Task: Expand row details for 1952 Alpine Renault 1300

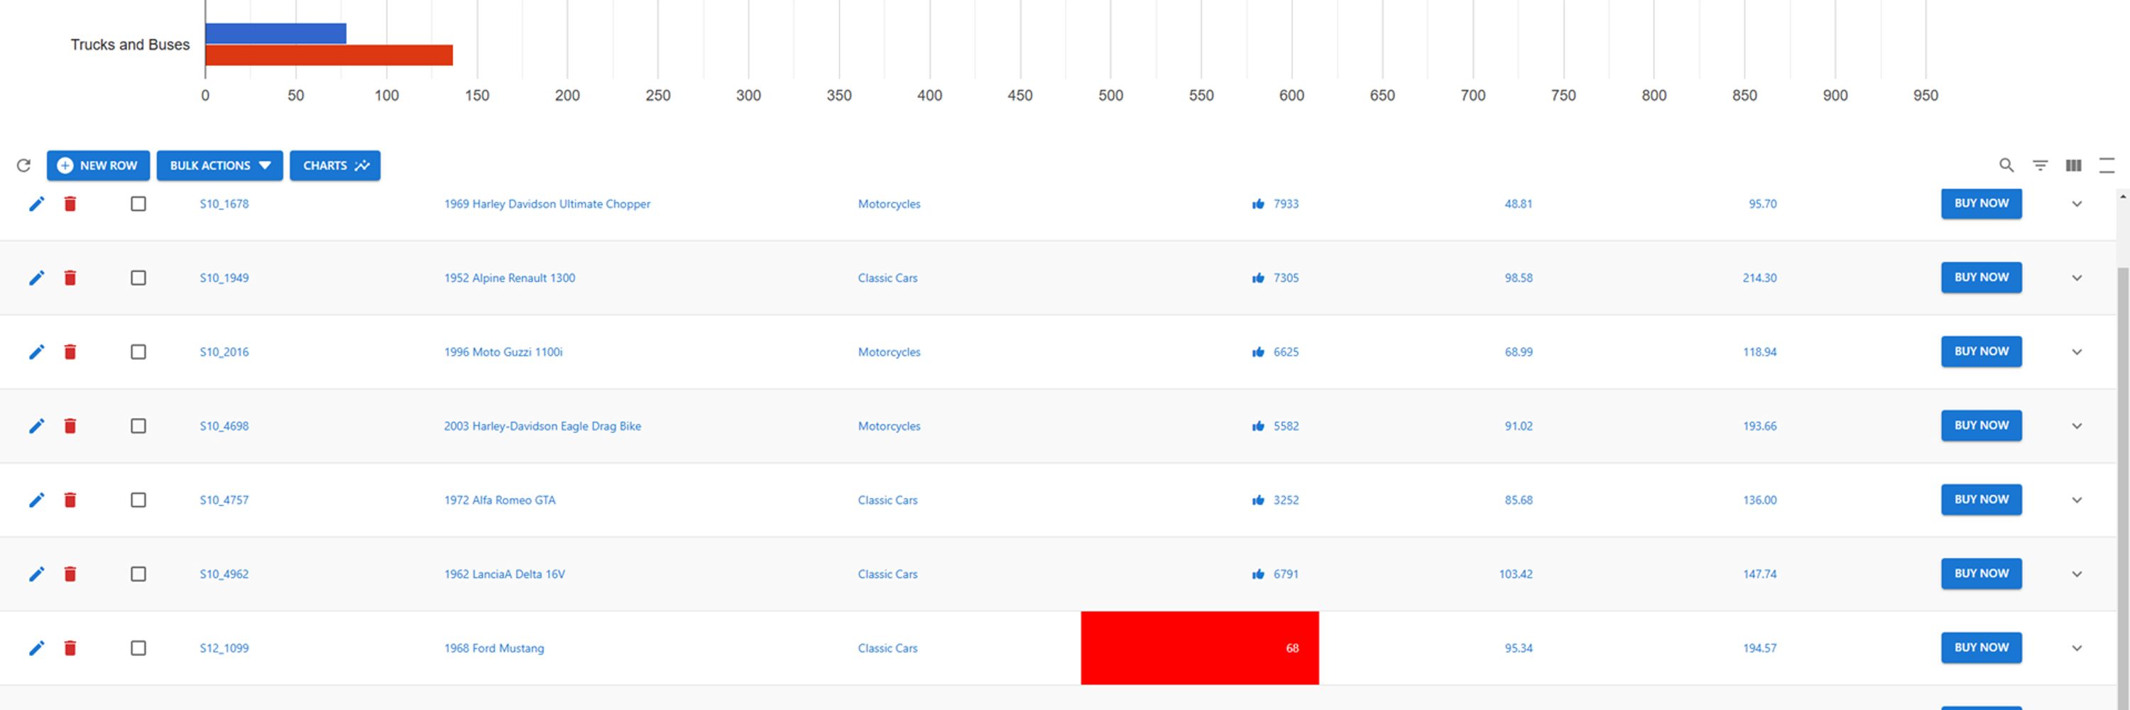Action: click(x=2076, y=278)
